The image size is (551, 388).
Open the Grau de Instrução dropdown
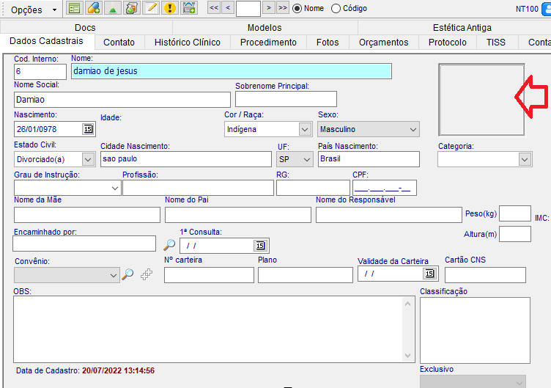click(114, 188)
